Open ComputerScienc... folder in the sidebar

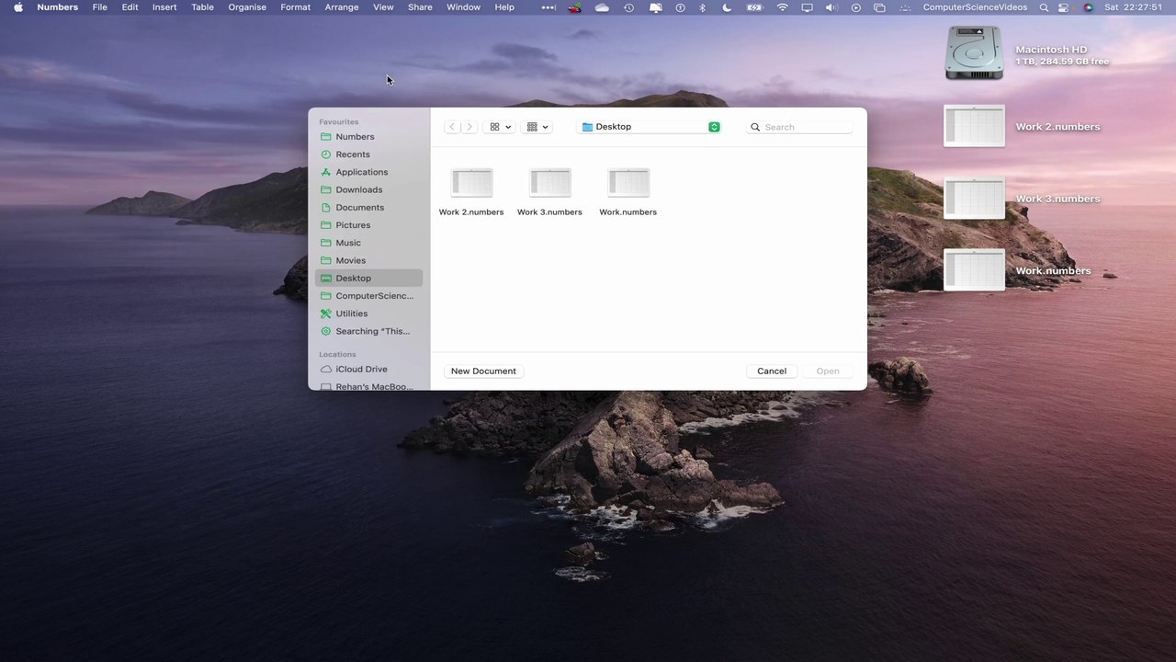click(369, 296)
